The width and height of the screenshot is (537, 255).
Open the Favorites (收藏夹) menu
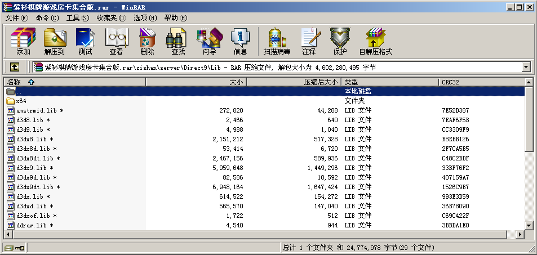point(112,18)
